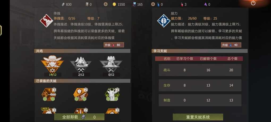The width and height of the screenshot is (271, 122).
Task: Upgrade 体魄 with the 升级 80 button
Action: pos(114,45)
